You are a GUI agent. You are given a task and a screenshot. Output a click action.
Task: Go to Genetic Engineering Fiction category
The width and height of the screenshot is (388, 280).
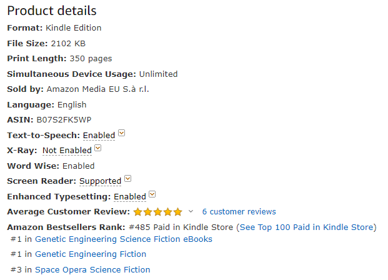click(90, 254)
